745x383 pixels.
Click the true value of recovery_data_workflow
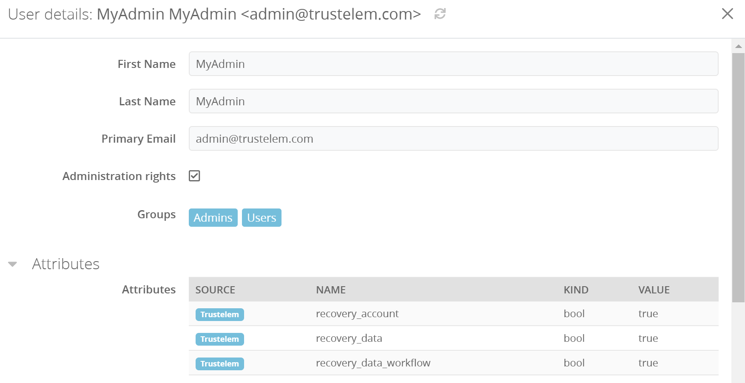(648, 363)
